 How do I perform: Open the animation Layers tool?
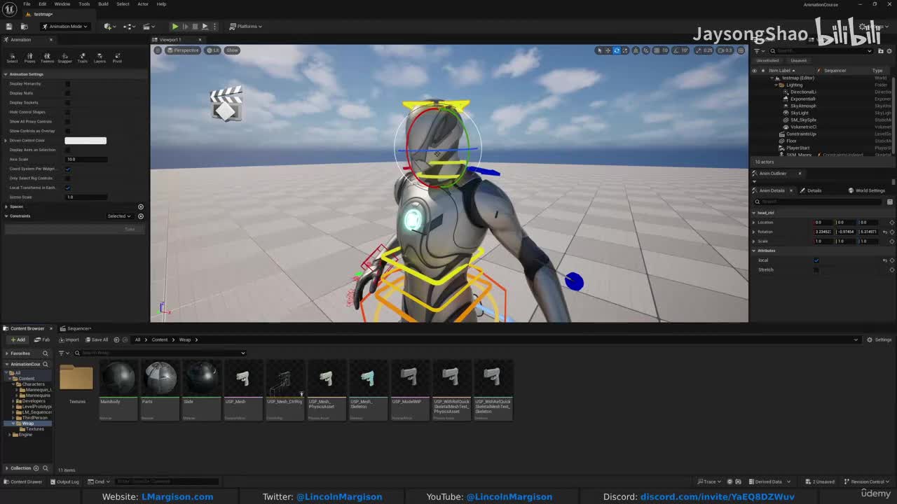pyautogui.click(x=100, y=57)
